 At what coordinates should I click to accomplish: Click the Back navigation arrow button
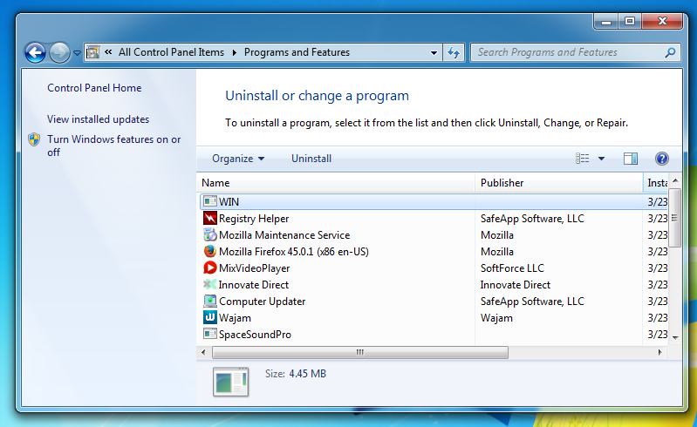point(35,53)
